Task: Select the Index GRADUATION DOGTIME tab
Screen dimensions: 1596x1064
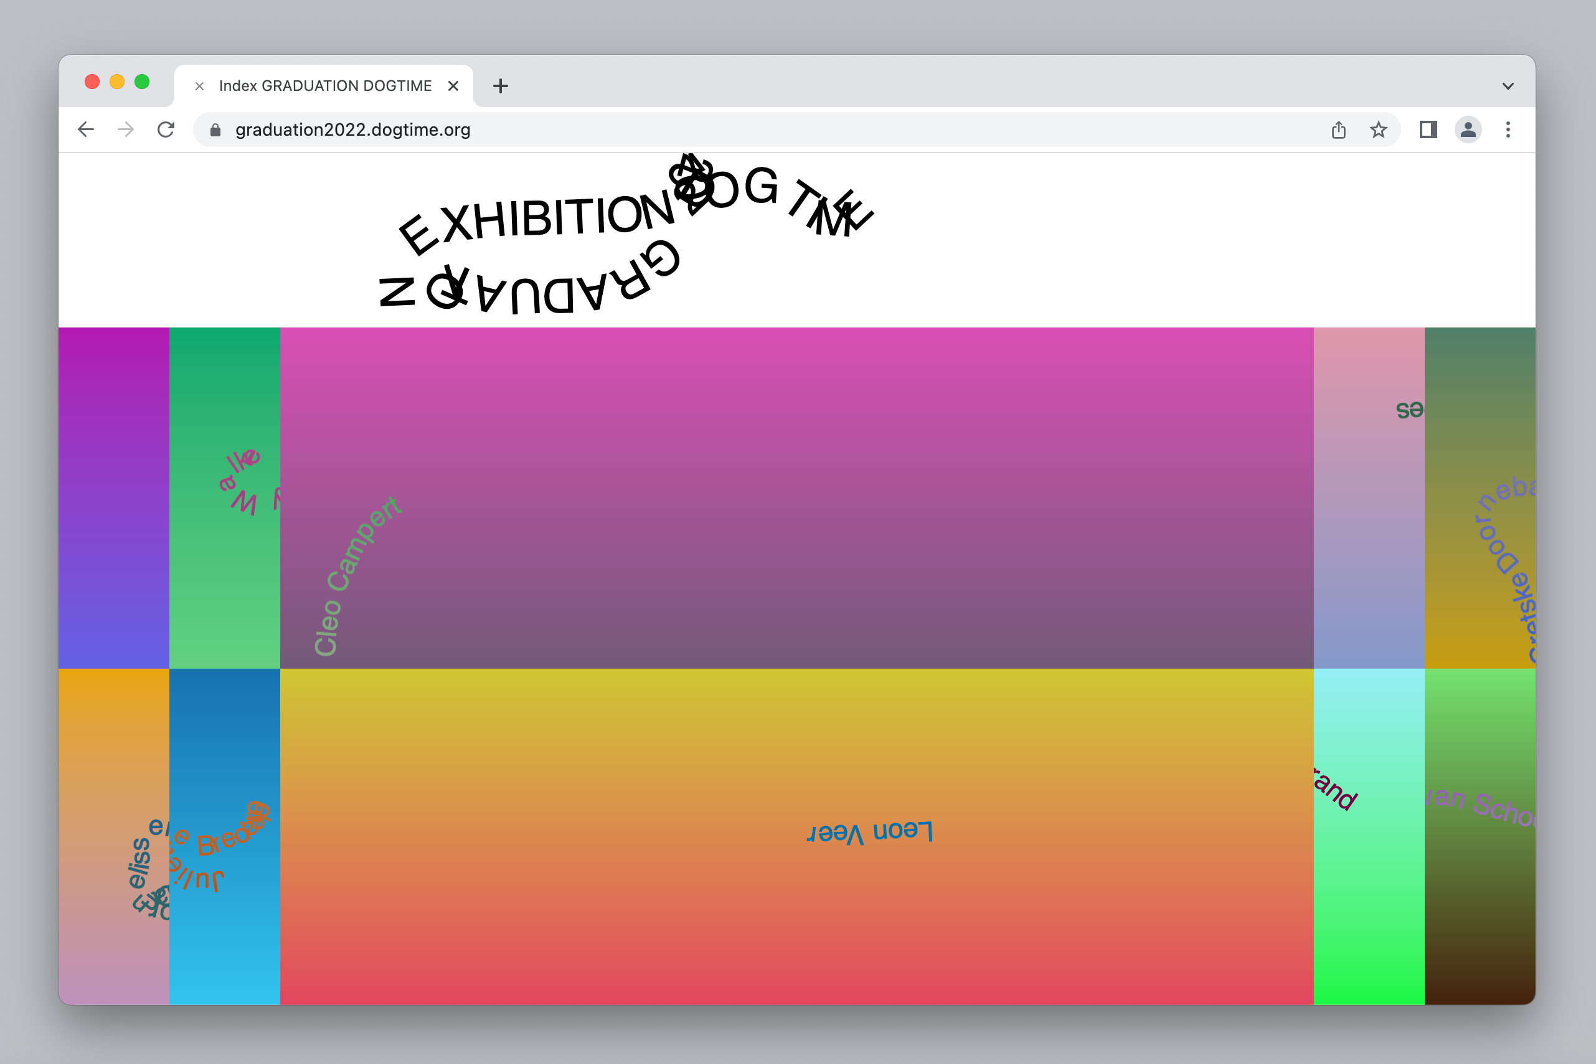Action: [x=324, y=86]
